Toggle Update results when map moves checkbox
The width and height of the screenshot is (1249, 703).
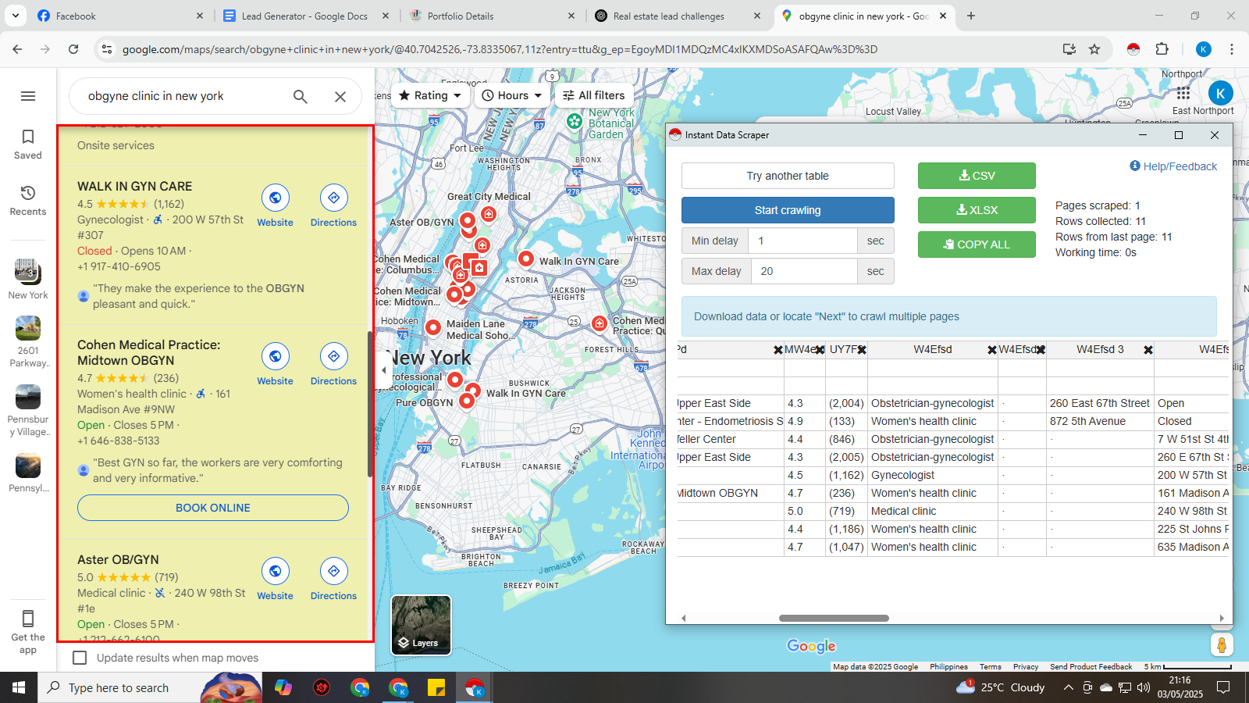pyautogui.click(x=80, y=658)
